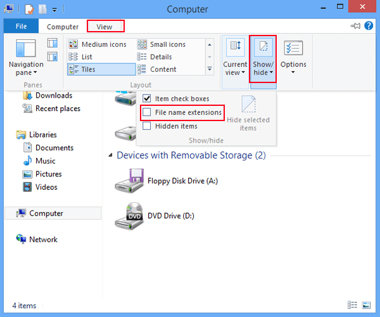Viewport: 380px width, 317px height.
Task: Select the Floppy Disk Drive (A:) icon
Action: click(129, 181)
